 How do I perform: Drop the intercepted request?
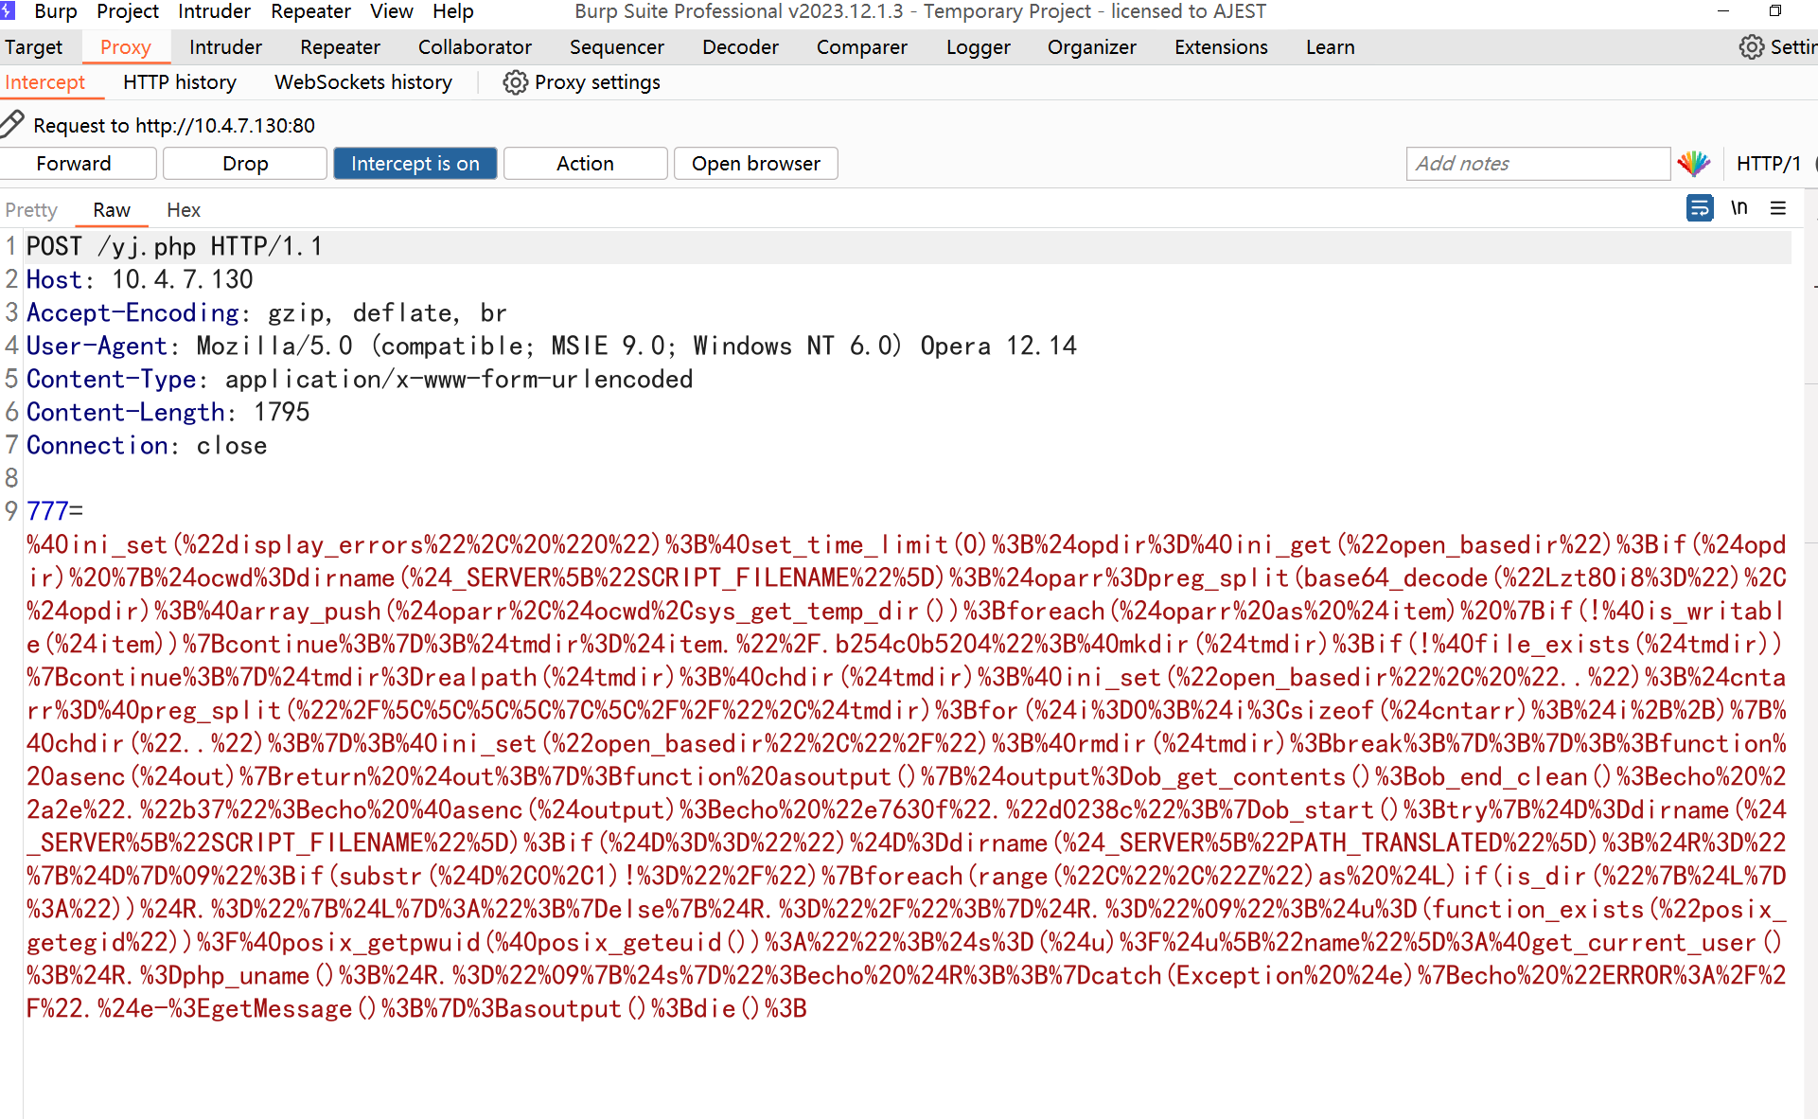pos(245,163)
